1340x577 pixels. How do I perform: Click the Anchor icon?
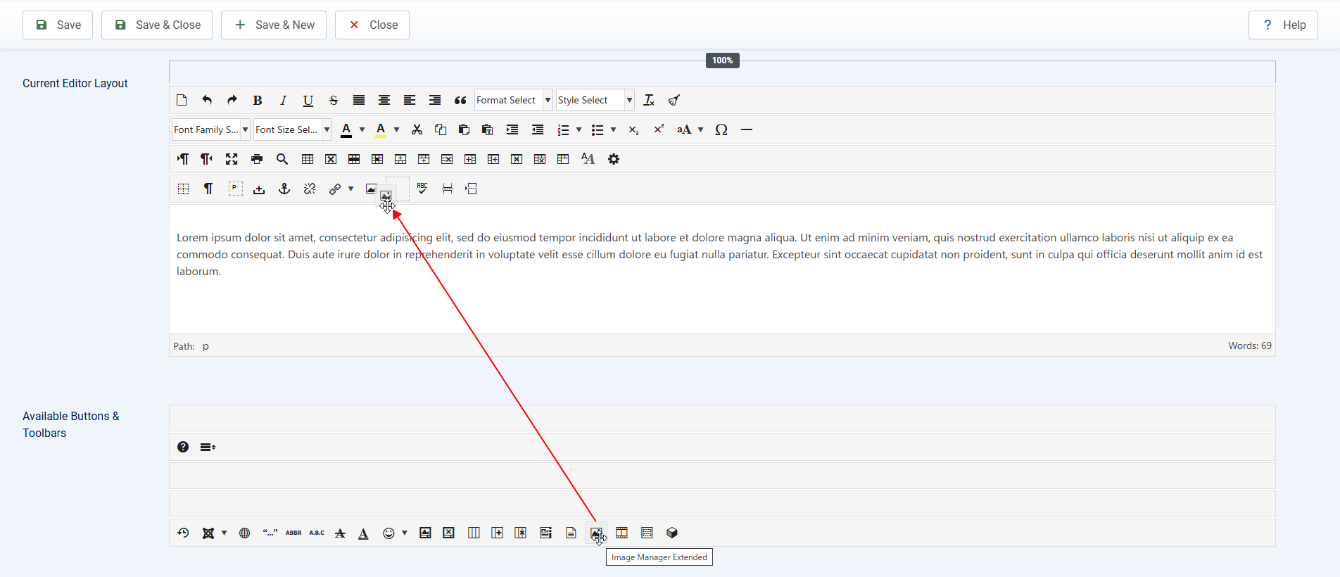(284, 189)
